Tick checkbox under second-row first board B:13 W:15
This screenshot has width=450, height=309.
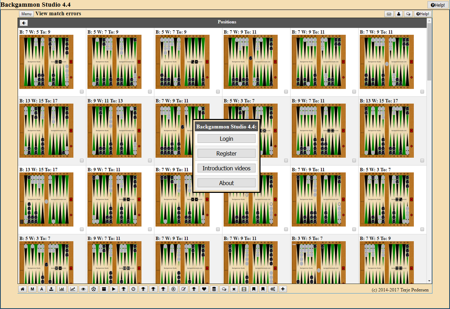pyautogui.click(x=82, y=160)
